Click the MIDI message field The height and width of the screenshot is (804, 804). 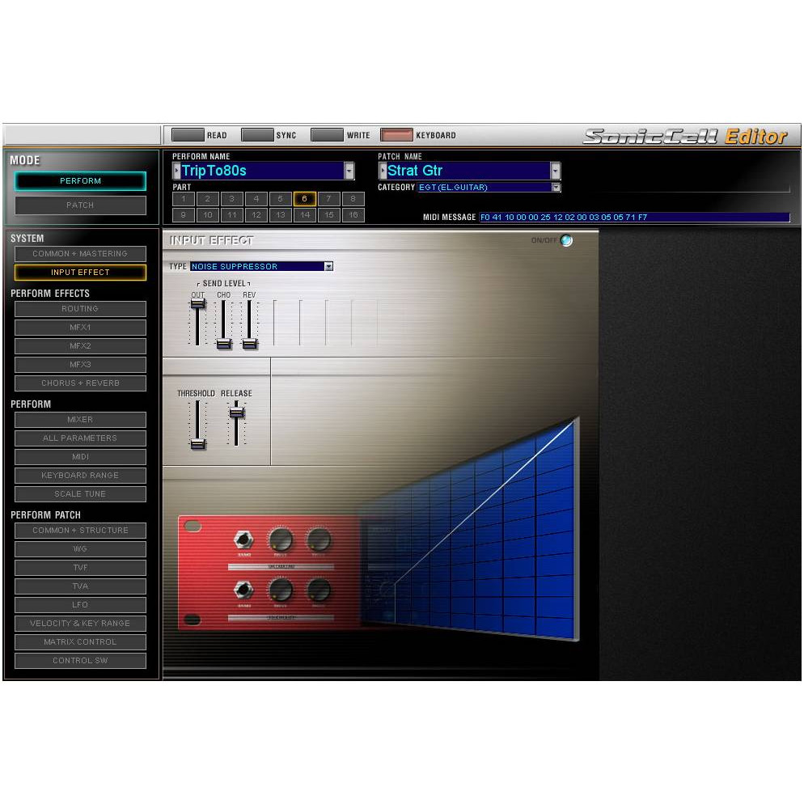click(634, 218)
